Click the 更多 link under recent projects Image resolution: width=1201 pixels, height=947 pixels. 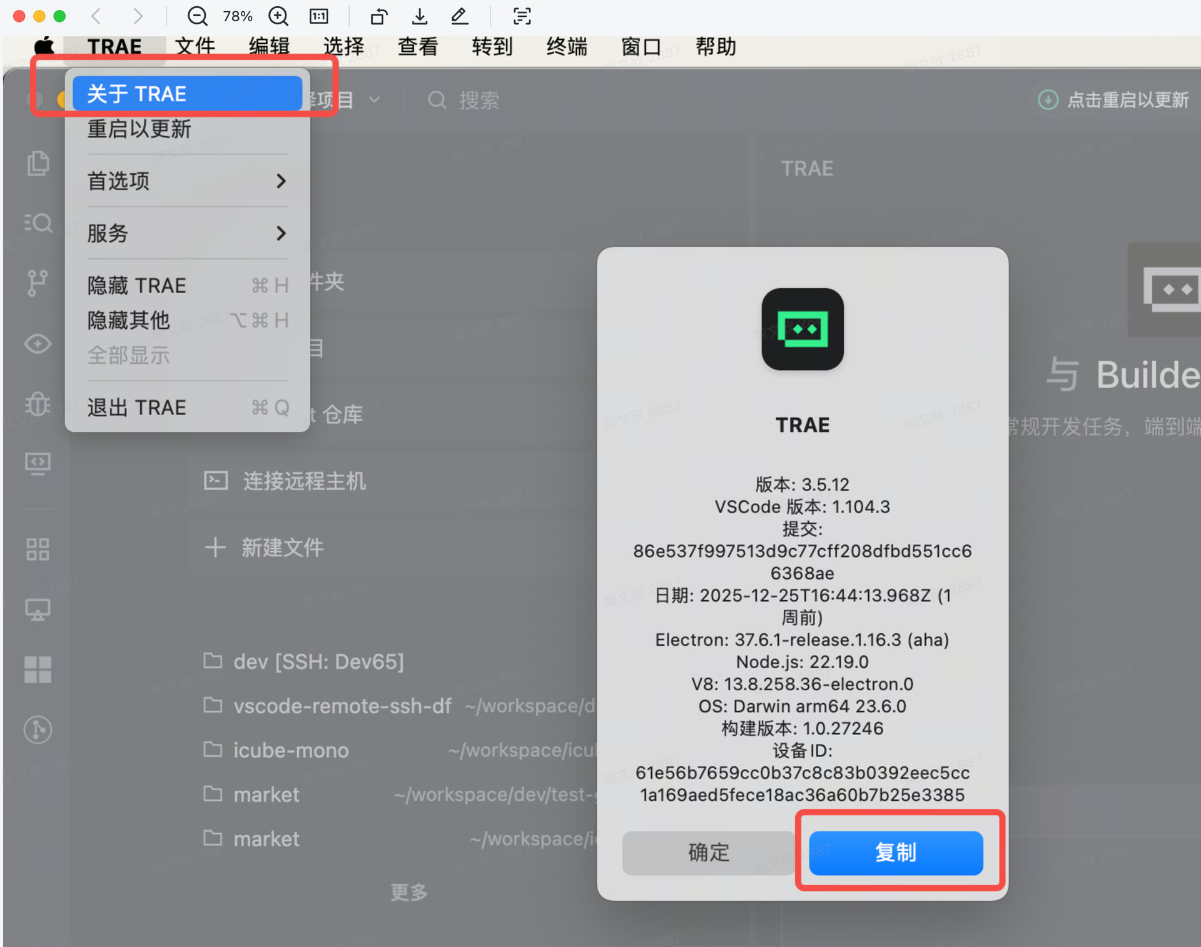coord(408,892)
